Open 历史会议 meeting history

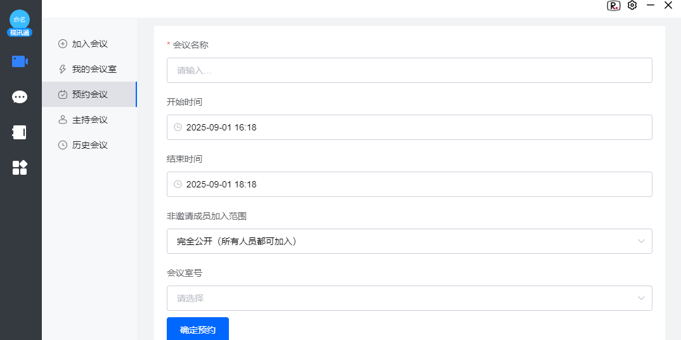pos(89,145)
